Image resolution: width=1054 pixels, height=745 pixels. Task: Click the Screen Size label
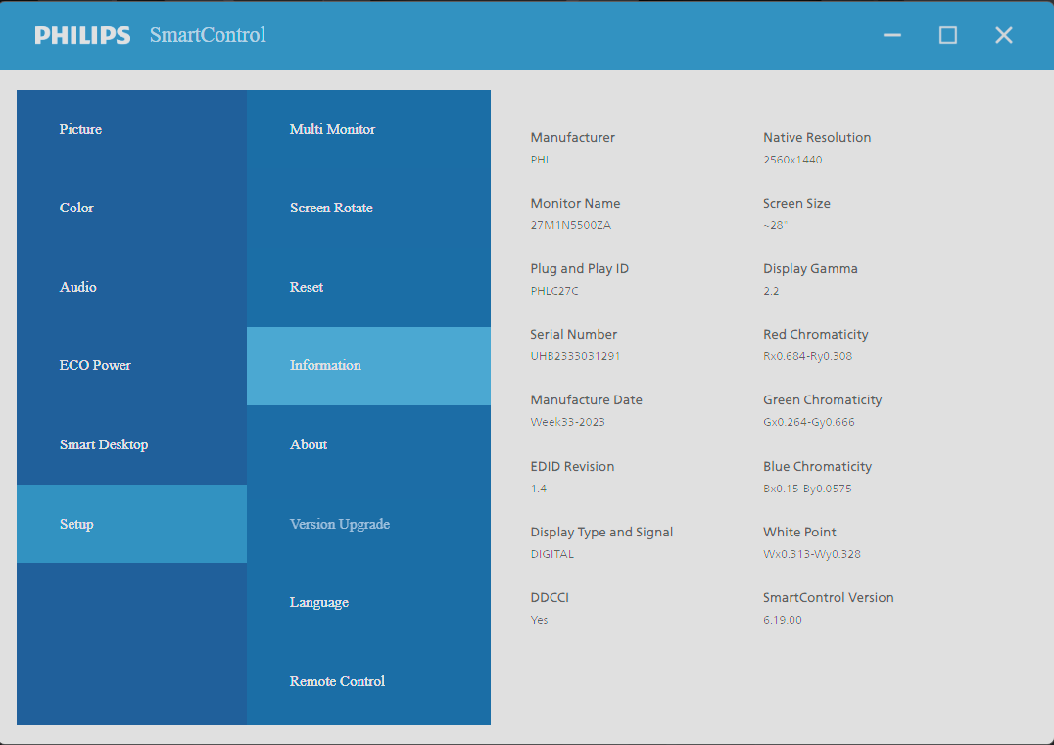(x=796, y=204)
